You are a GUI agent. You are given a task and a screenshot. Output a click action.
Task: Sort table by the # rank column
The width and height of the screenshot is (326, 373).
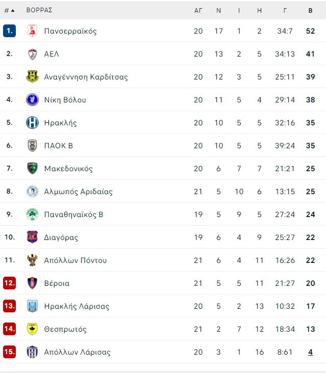pyautogui.click(x=9, y=11)
